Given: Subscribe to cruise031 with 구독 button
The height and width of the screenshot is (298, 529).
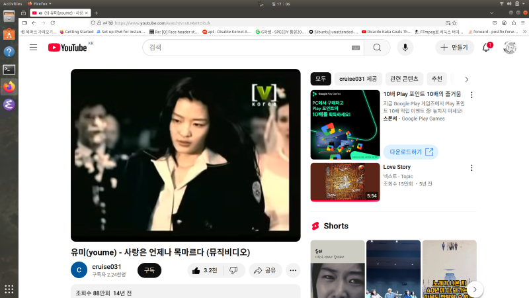Looking at the screenshot, I should 149,270.
